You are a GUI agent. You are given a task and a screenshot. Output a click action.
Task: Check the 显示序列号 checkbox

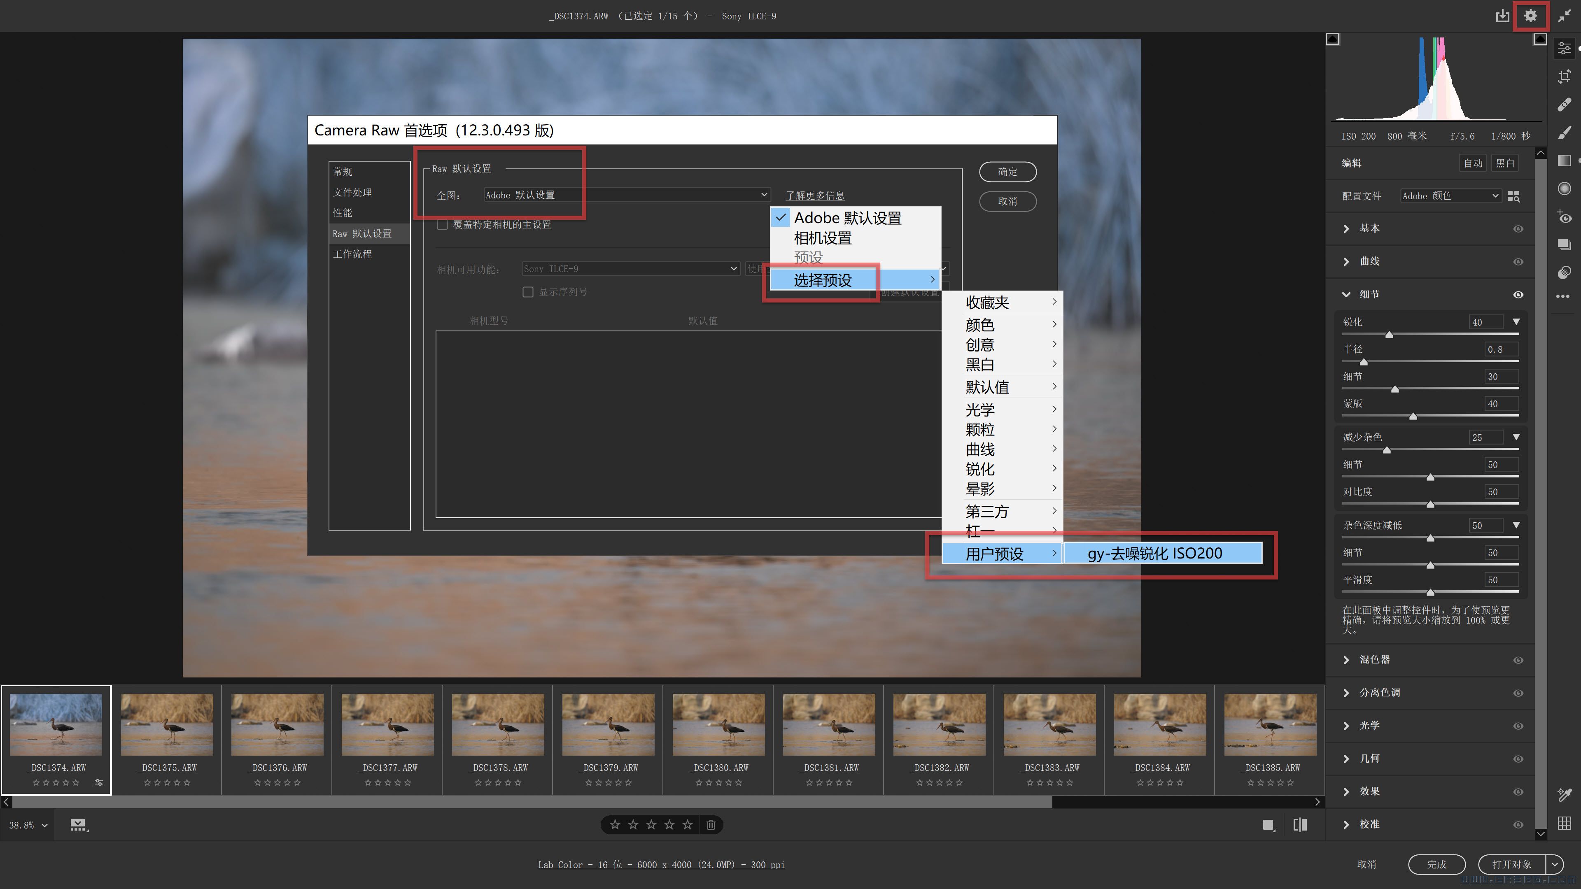click(528, 292)
